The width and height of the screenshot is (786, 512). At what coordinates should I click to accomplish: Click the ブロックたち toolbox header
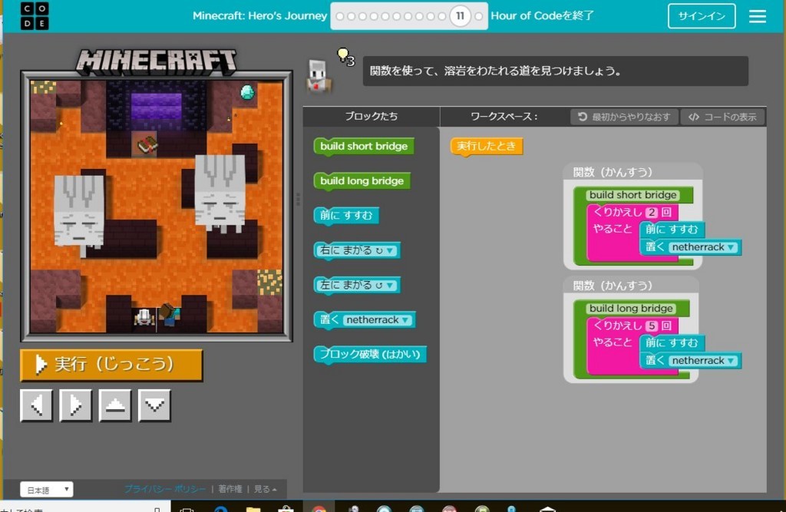point(372,117)
